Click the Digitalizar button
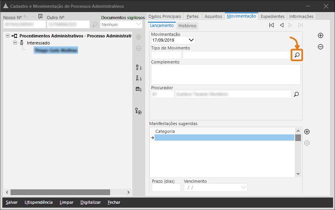The width and height of the screenshot is (335, 210). (91, 202)
